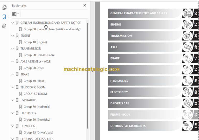This screenshot has height=140, width=199.
Task: Select the DRIVER CAB parent bookmark
Action: [28, 126]
